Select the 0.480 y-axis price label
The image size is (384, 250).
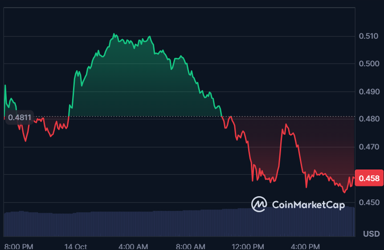369,119
